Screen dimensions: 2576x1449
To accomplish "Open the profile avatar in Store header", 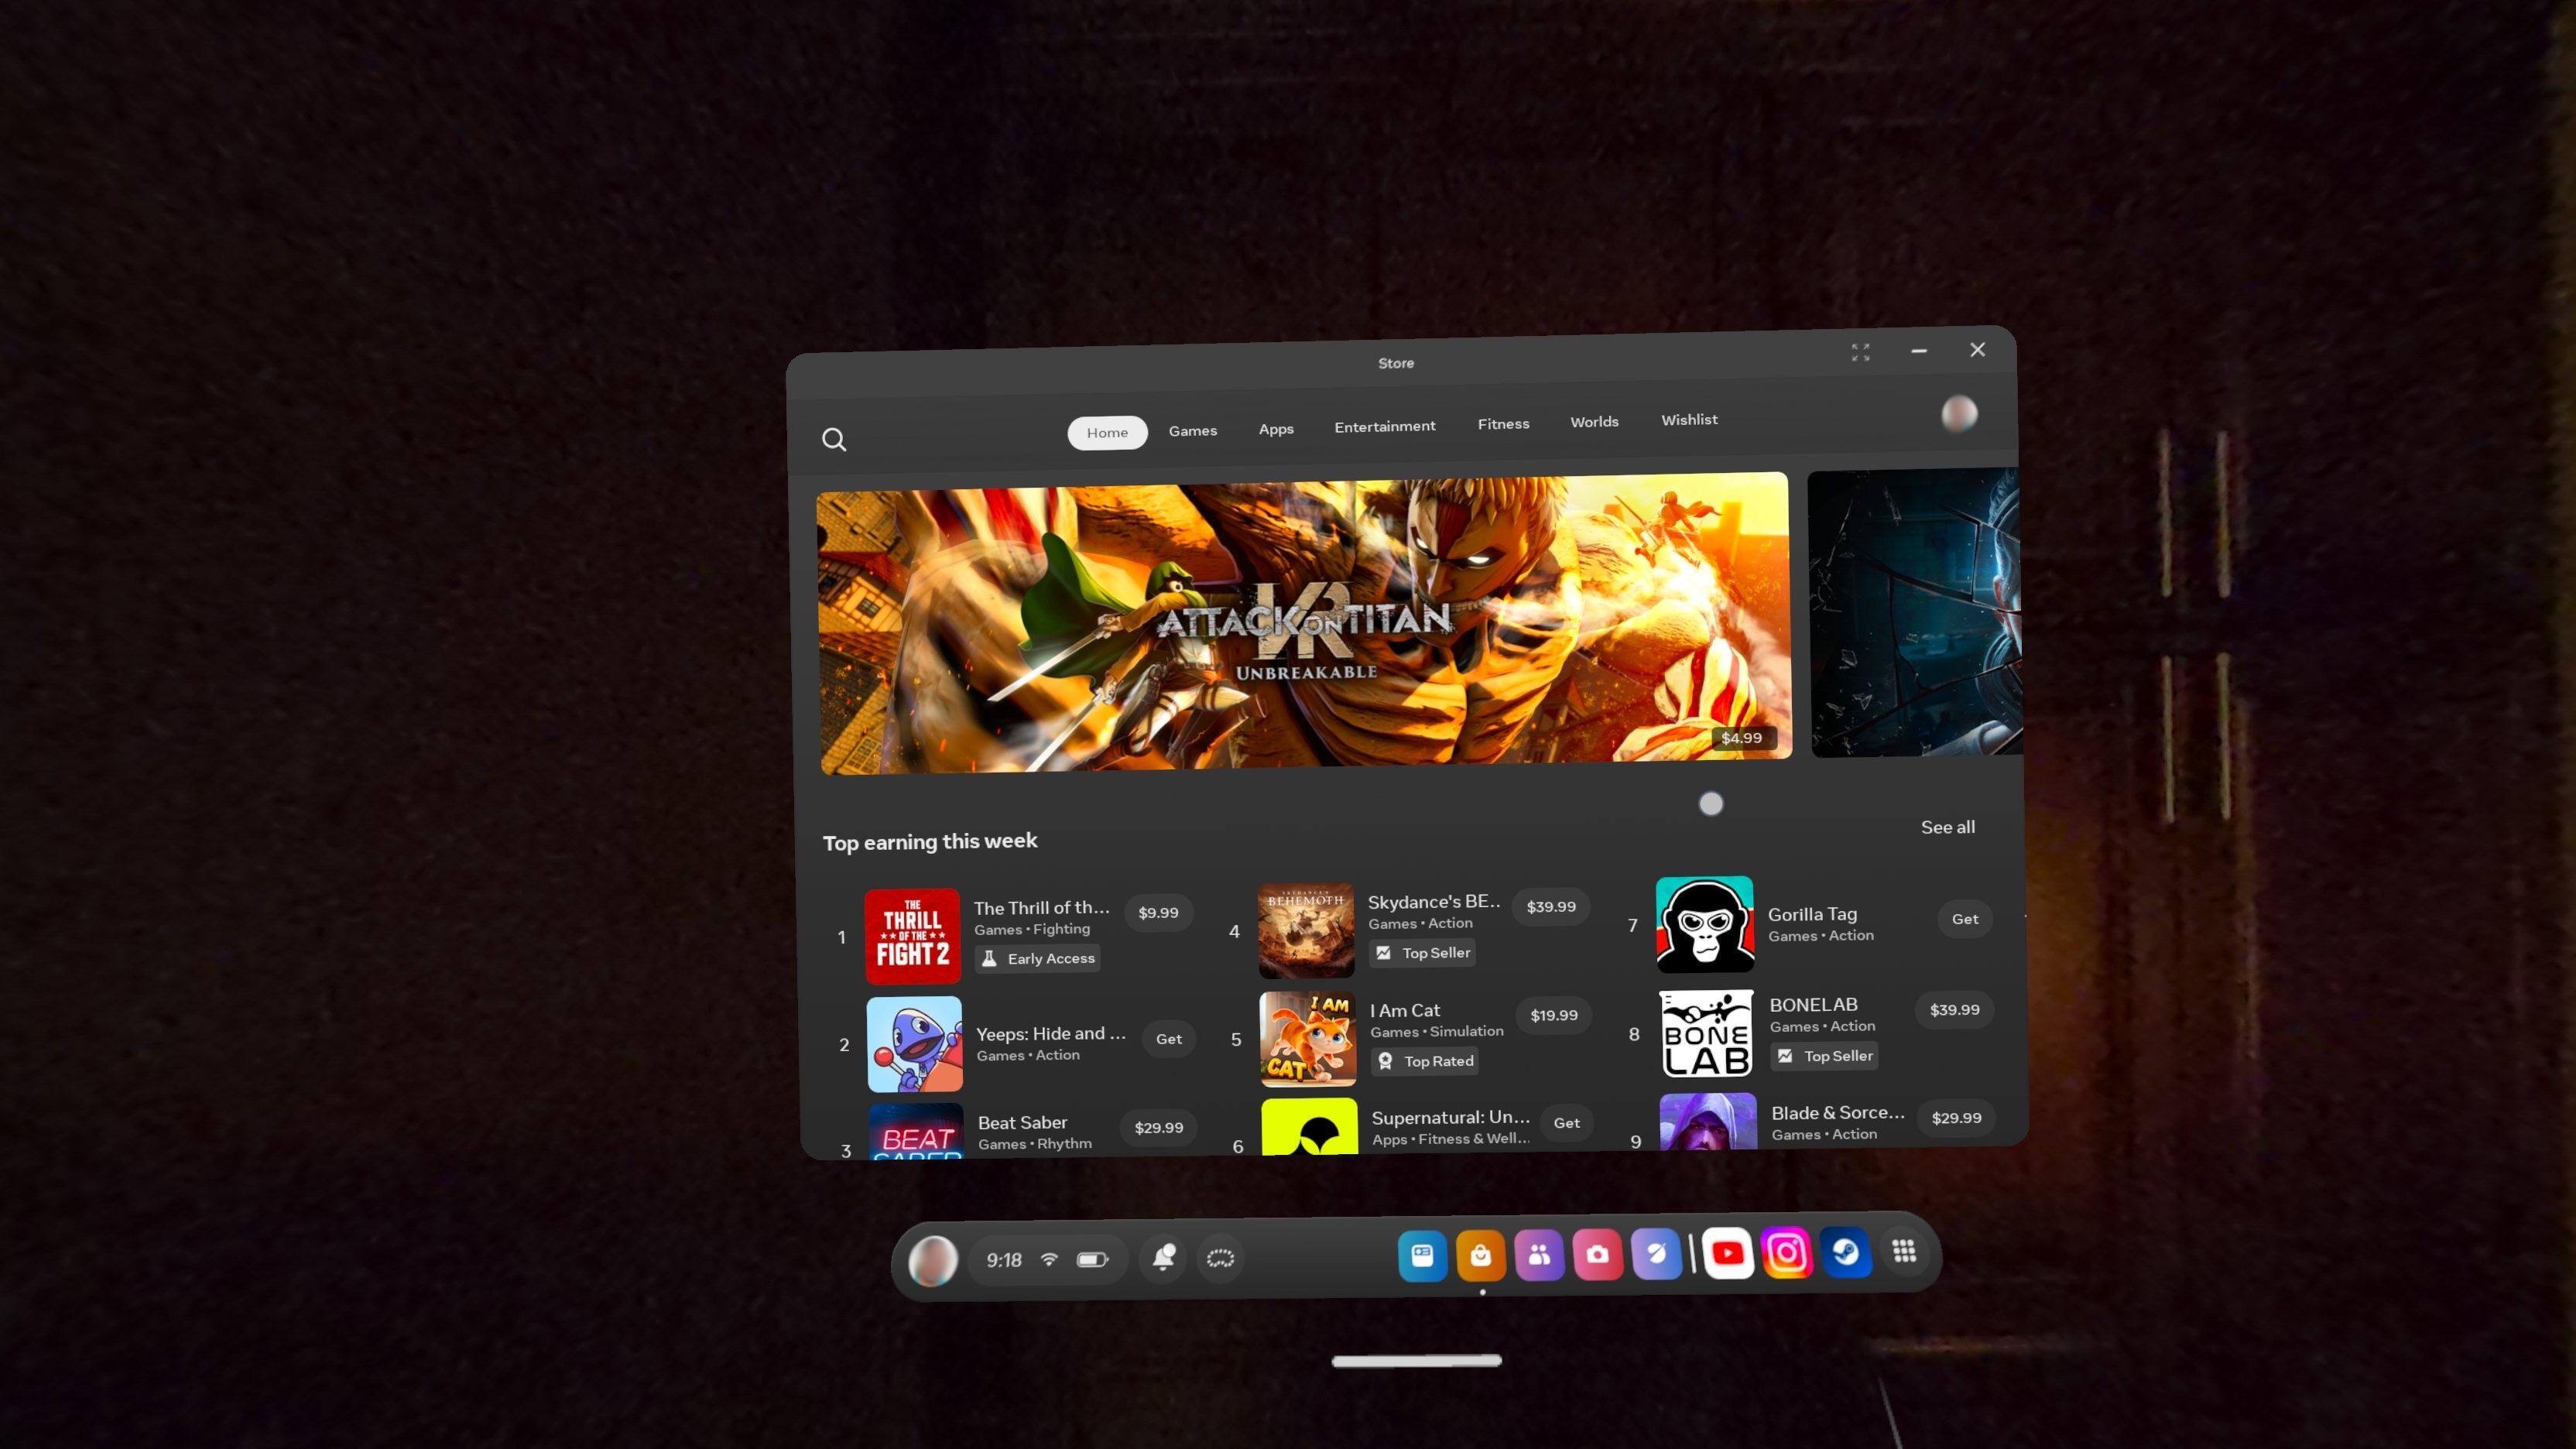I will point(1958,414).
